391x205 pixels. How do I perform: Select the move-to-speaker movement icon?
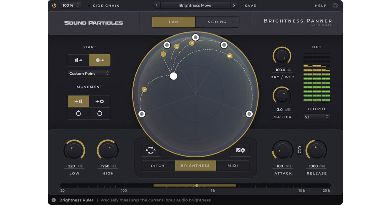[78, 101]
